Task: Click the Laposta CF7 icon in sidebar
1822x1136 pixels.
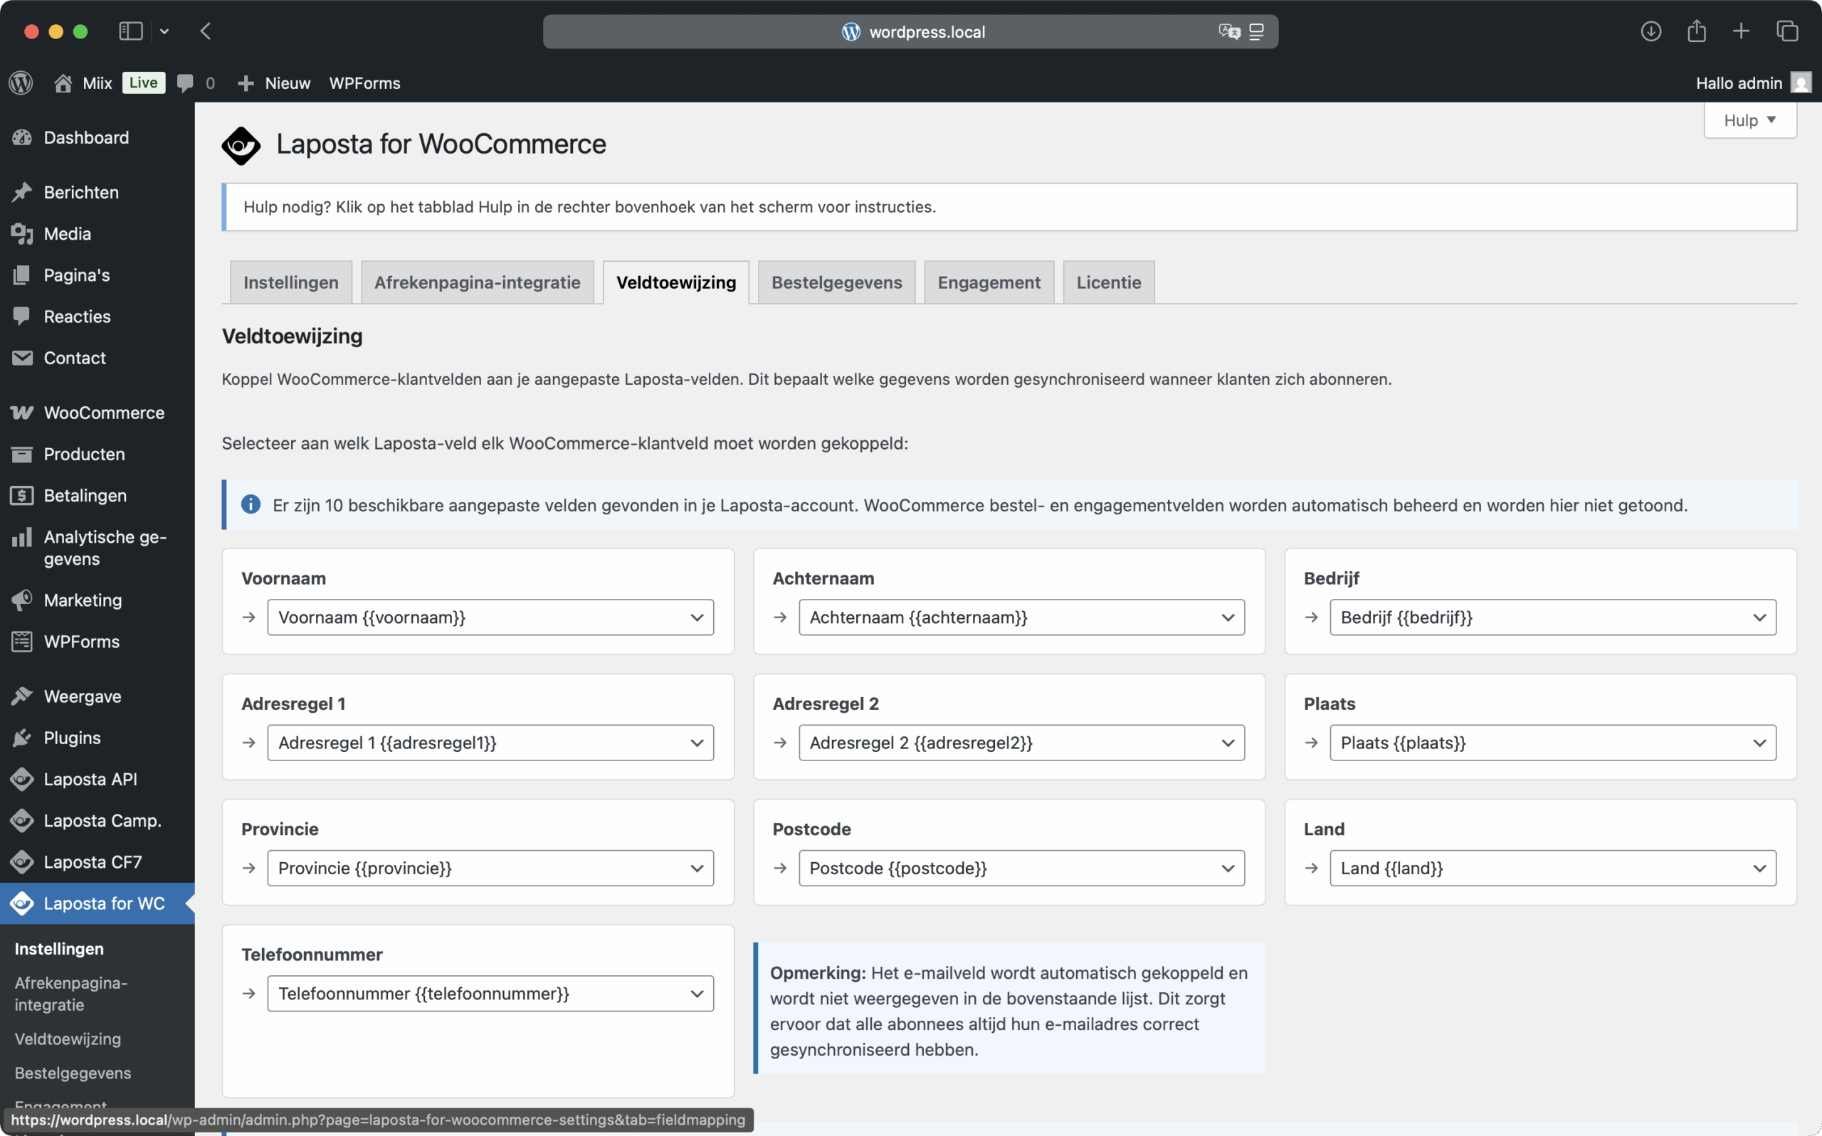Action: [x=22, y=861]
